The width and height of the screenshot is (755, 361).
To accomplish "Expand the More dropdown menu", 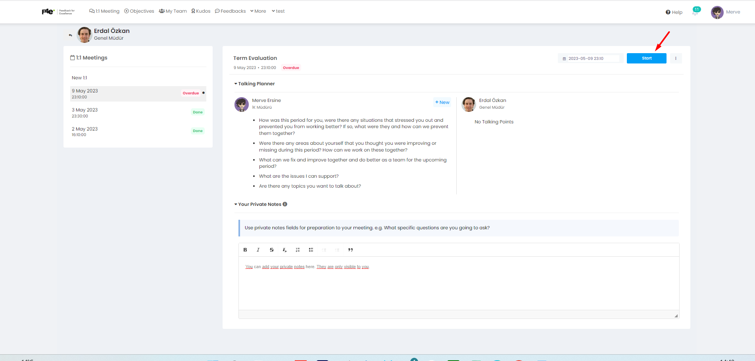I will [x=258, y=11].
